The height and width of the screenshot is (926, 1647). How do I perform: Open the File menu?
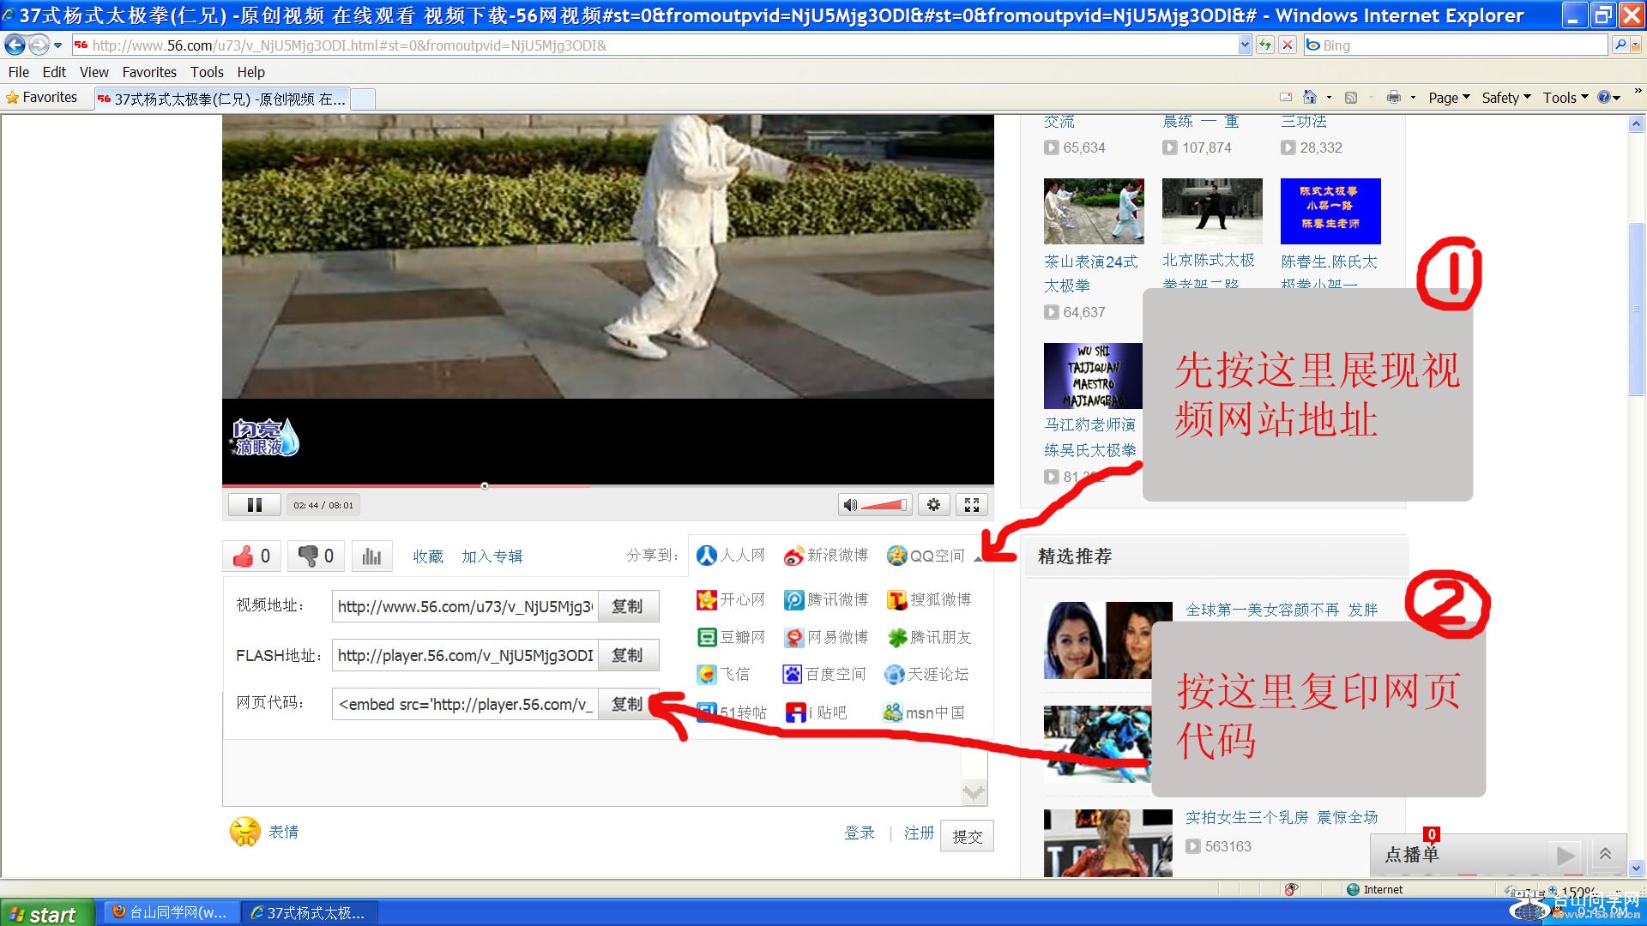pos(18,72)
